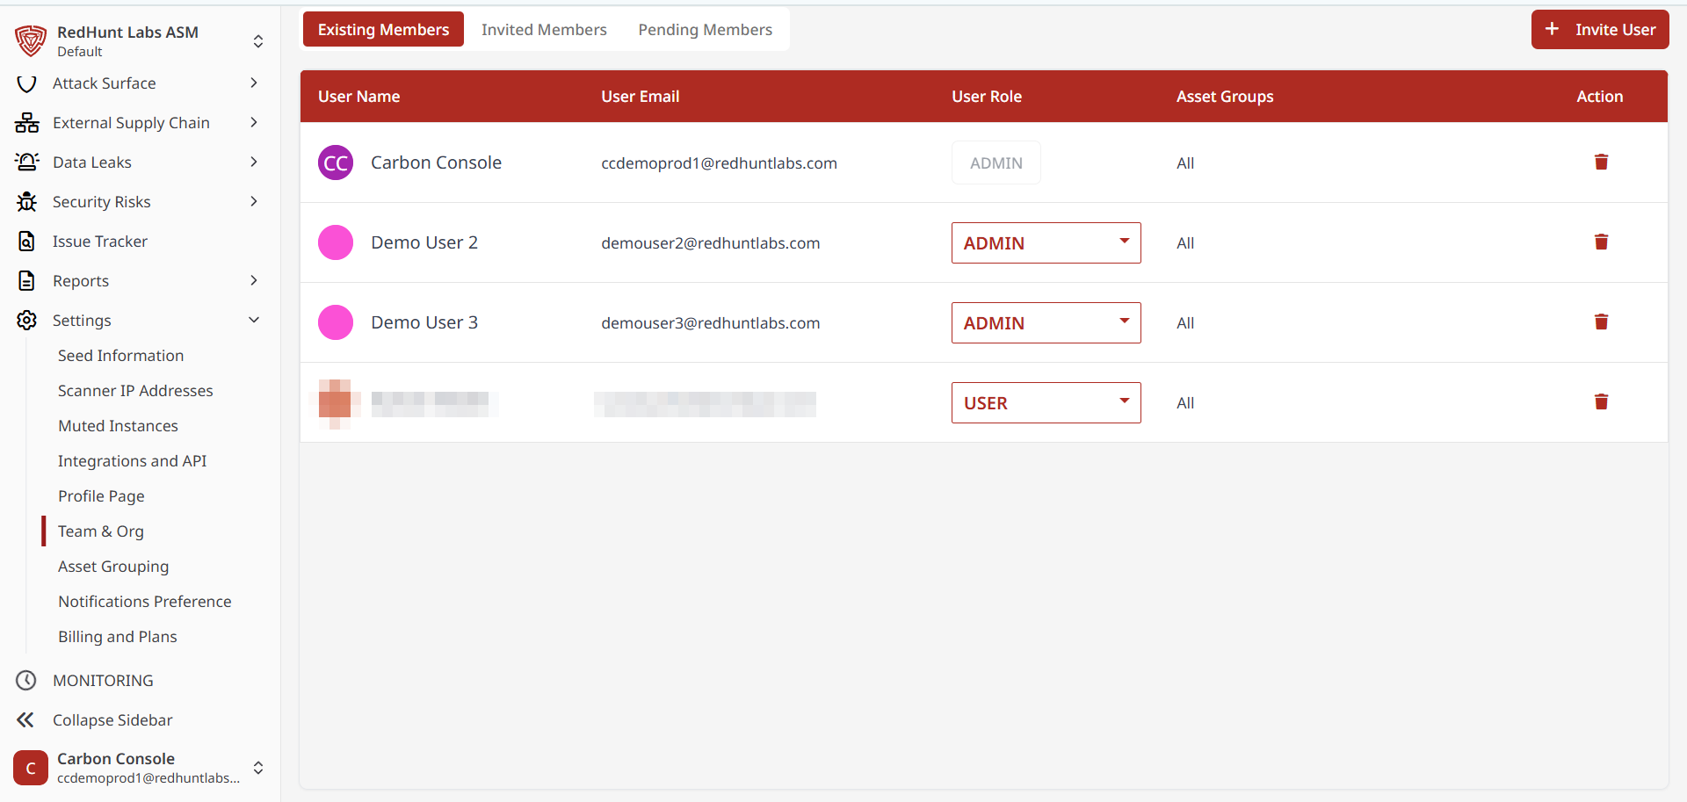The width and height of the screenshot is (1687, 802).
Task: Click email demouser2@redhuntlabs.com
Action: coord(710,243)
